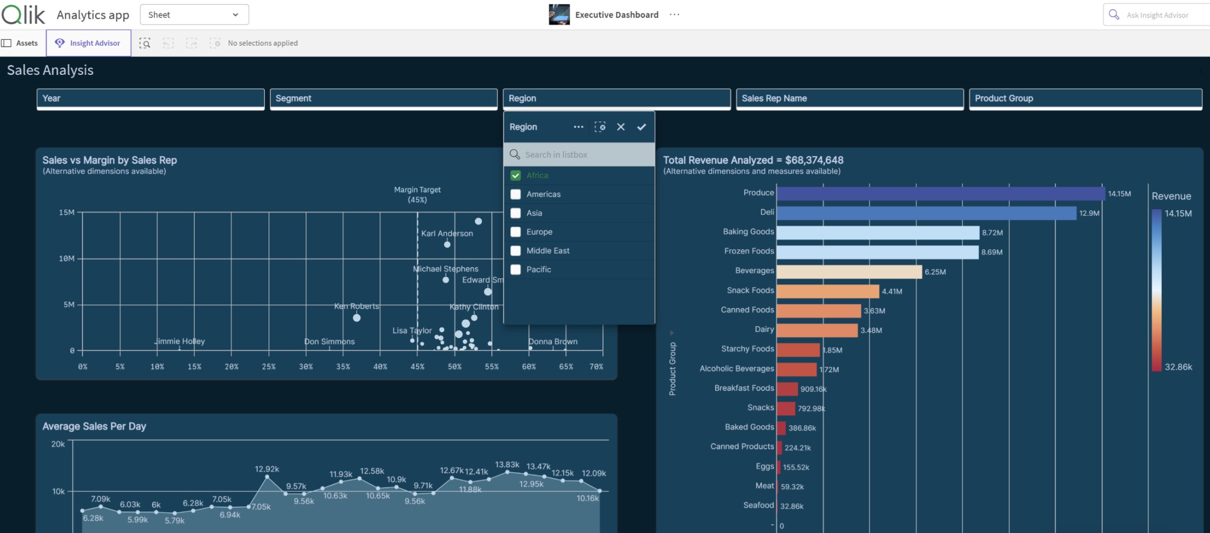Check the Middle East region checkbox
1210x533 pixels.
click(x=515, y=251)
